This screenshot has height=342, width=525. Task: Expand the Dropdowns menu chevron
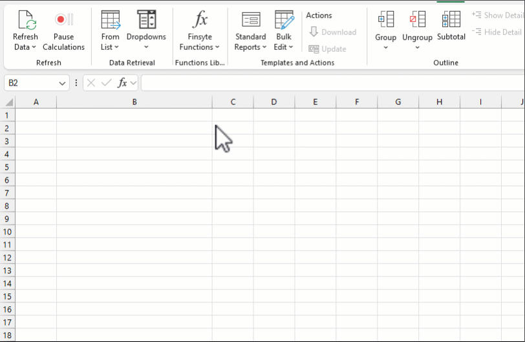[146, 47]
